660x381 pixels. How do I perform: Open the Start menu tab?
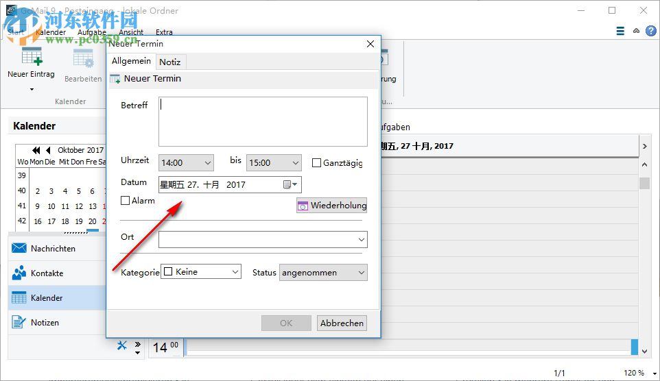click(16, 32)
